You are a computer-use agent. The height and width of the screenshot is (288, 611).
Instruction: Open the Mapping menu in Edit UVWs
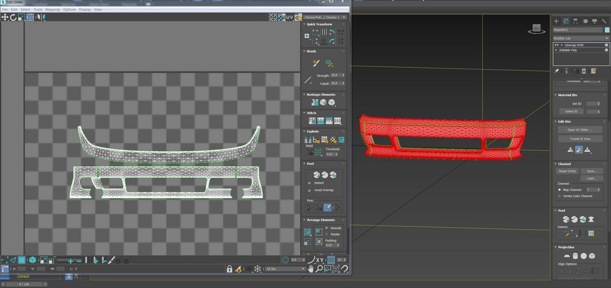click(53, 10)
